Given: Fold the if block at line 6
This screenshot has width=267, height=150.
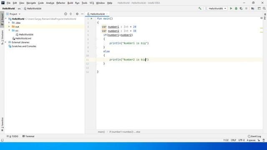Looking at the screenshot, I should 96,39.
